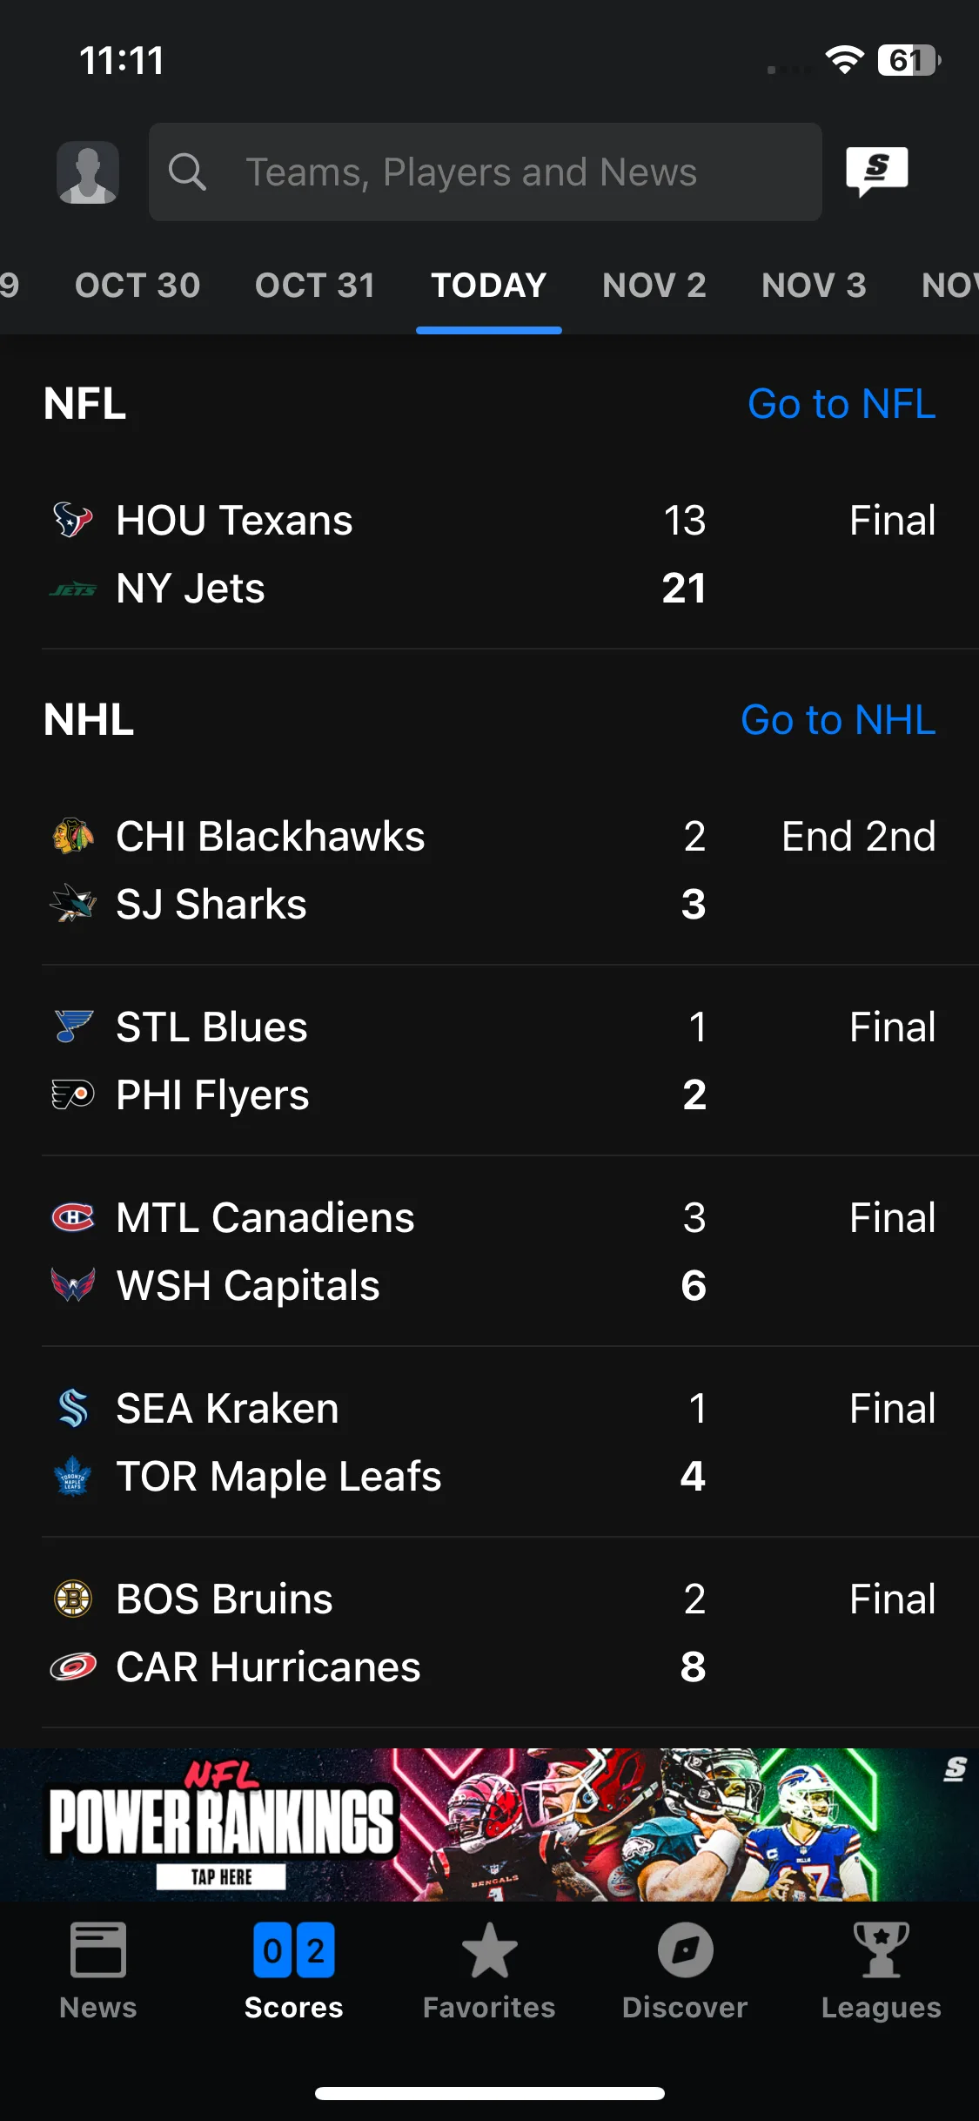Screen dimensions: 979x2121
Task: Open theScore chat messages icon
Action: (877, 171)
